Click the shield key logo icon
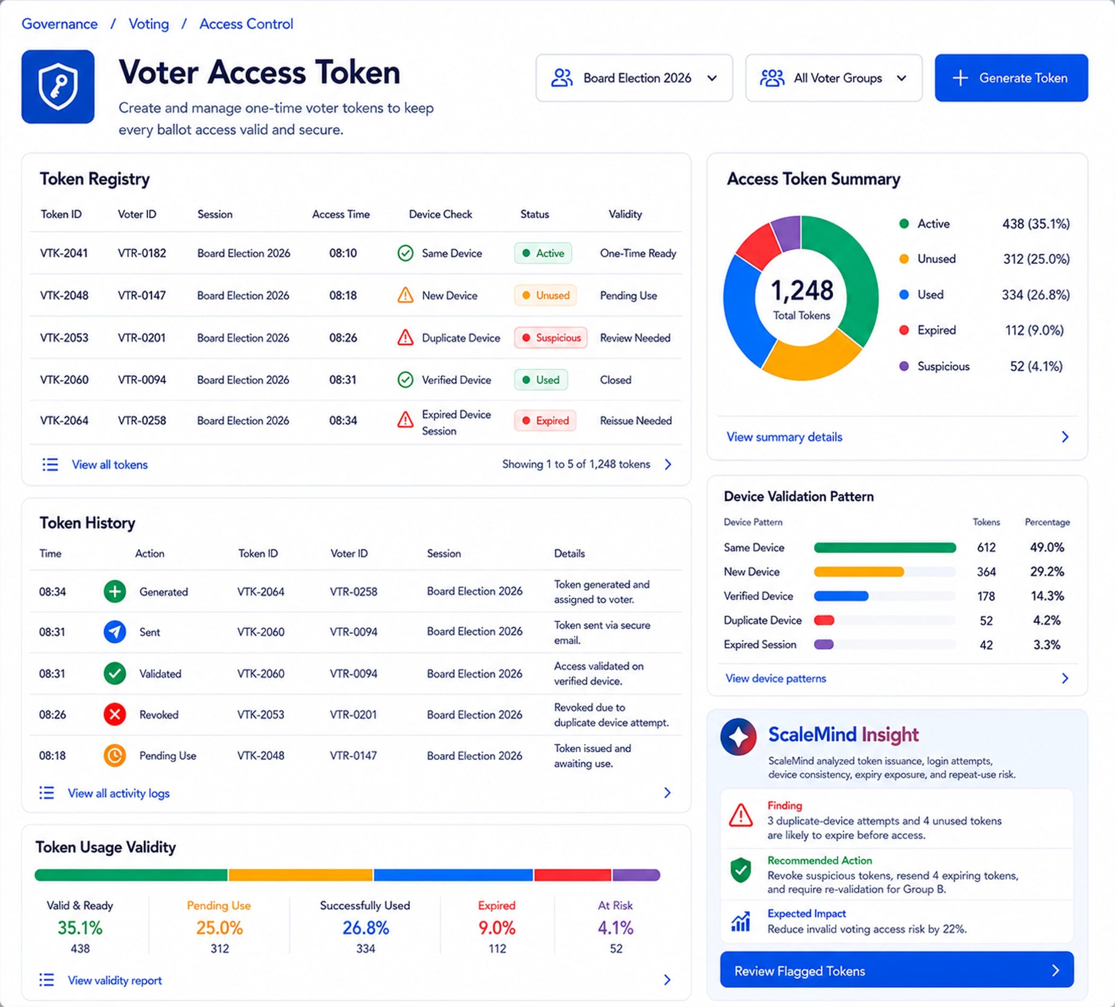Viewport: 1115px width, 1007px height. tap(57, 87)
